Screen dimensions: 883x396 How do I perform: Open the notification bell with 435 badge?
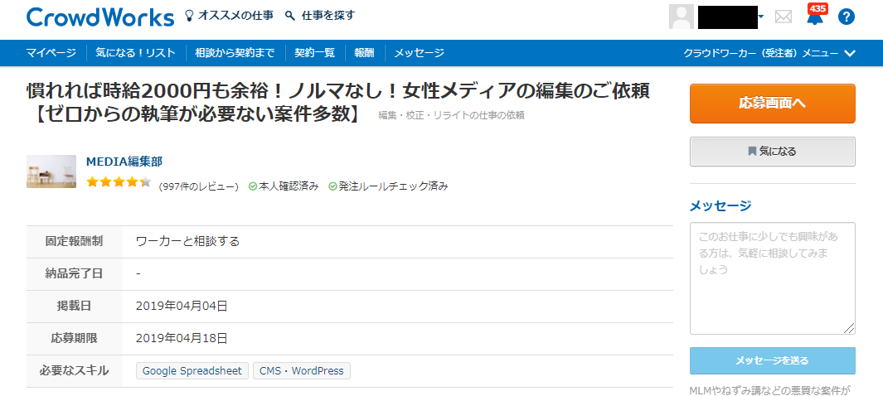pyautogui.click(x=815, y=17)
